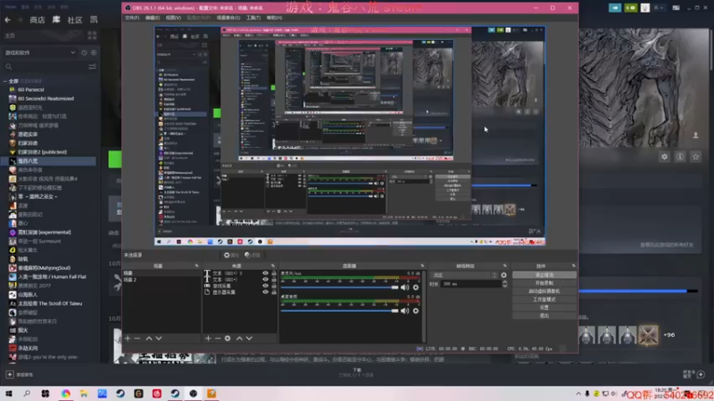Move source down in OBS Sources panel
714x401 pixels.
pos(249,339)
